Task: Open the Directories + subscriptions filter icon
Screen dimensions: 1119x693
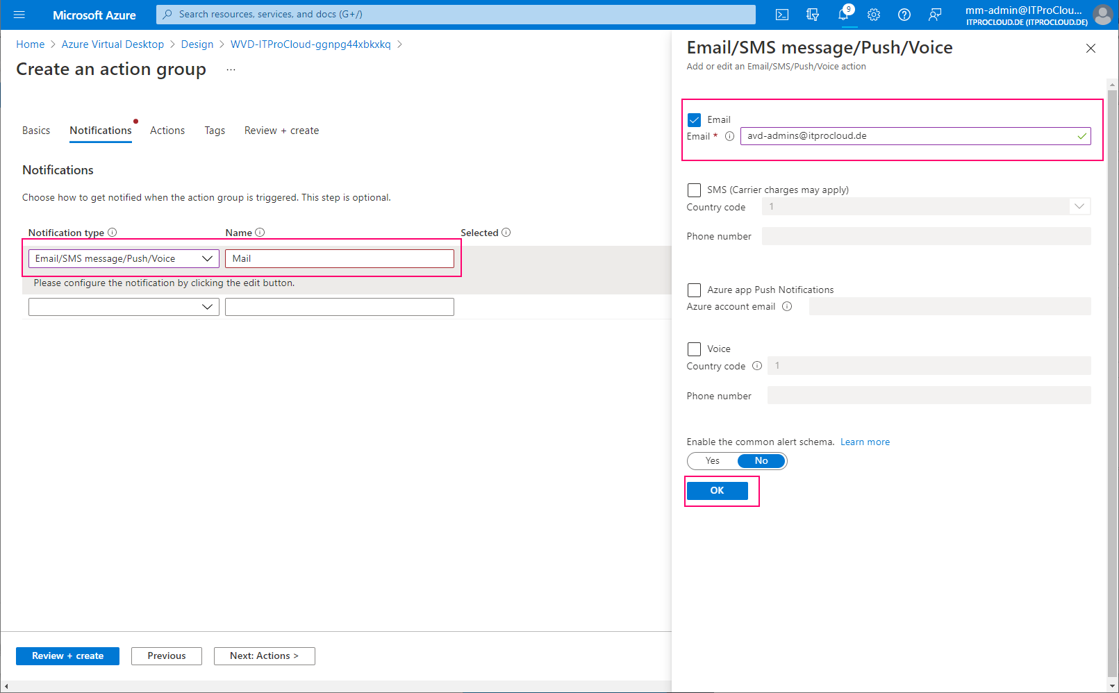Action: pos(813,15)
